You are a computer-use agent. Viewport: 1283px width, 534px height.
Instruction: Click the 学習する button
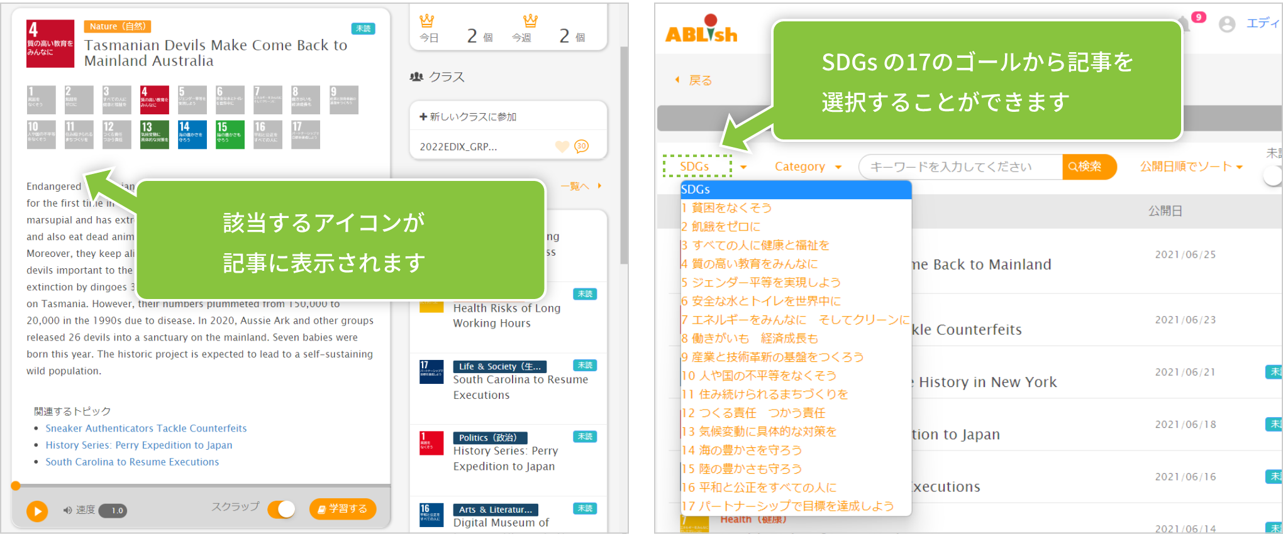pos(343,509)
